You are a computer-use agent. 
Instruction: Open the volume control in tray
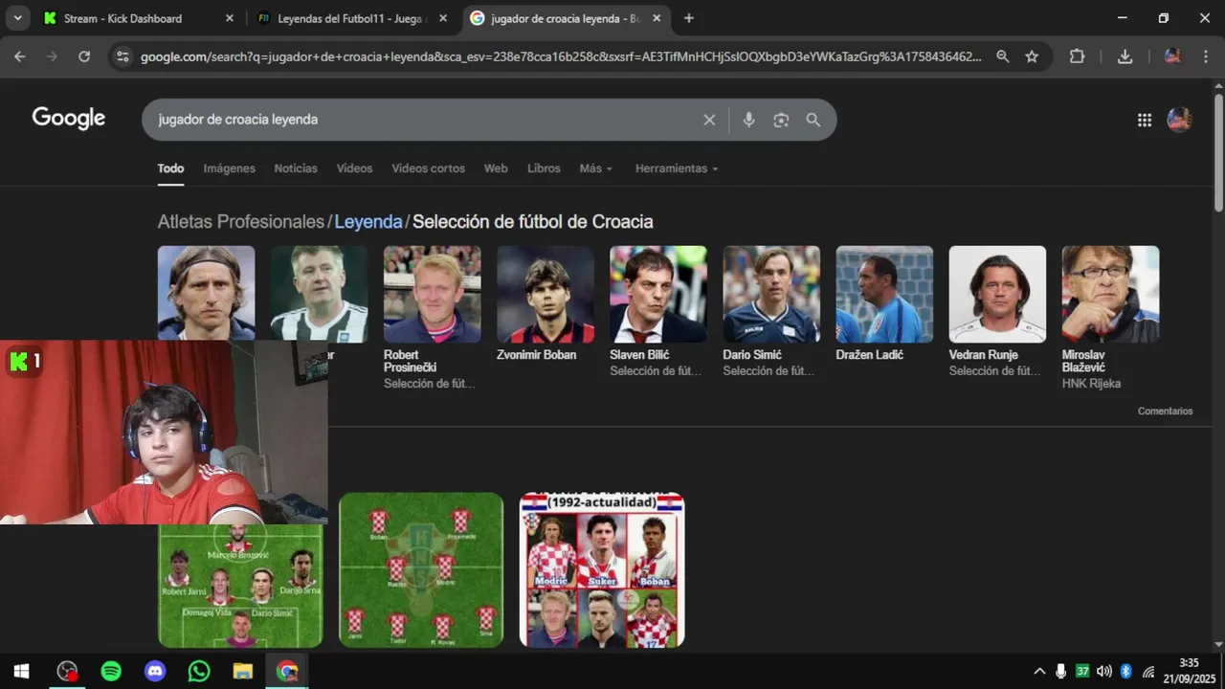tap(1104, 672)
